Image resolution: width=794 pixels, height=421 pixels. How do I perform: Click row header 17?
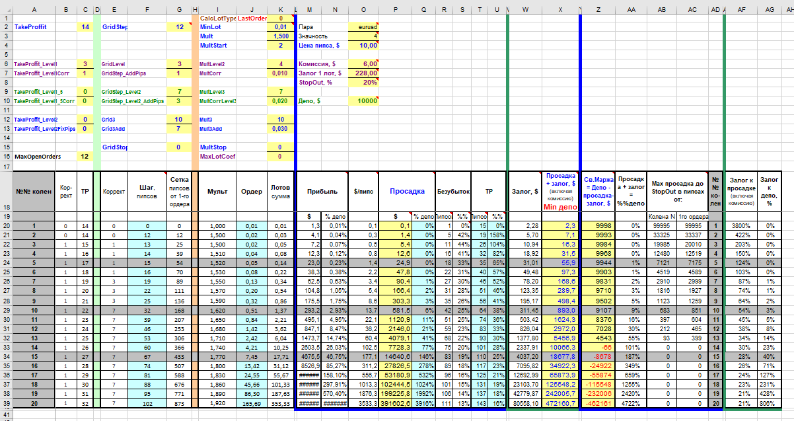tap(6, 166)
